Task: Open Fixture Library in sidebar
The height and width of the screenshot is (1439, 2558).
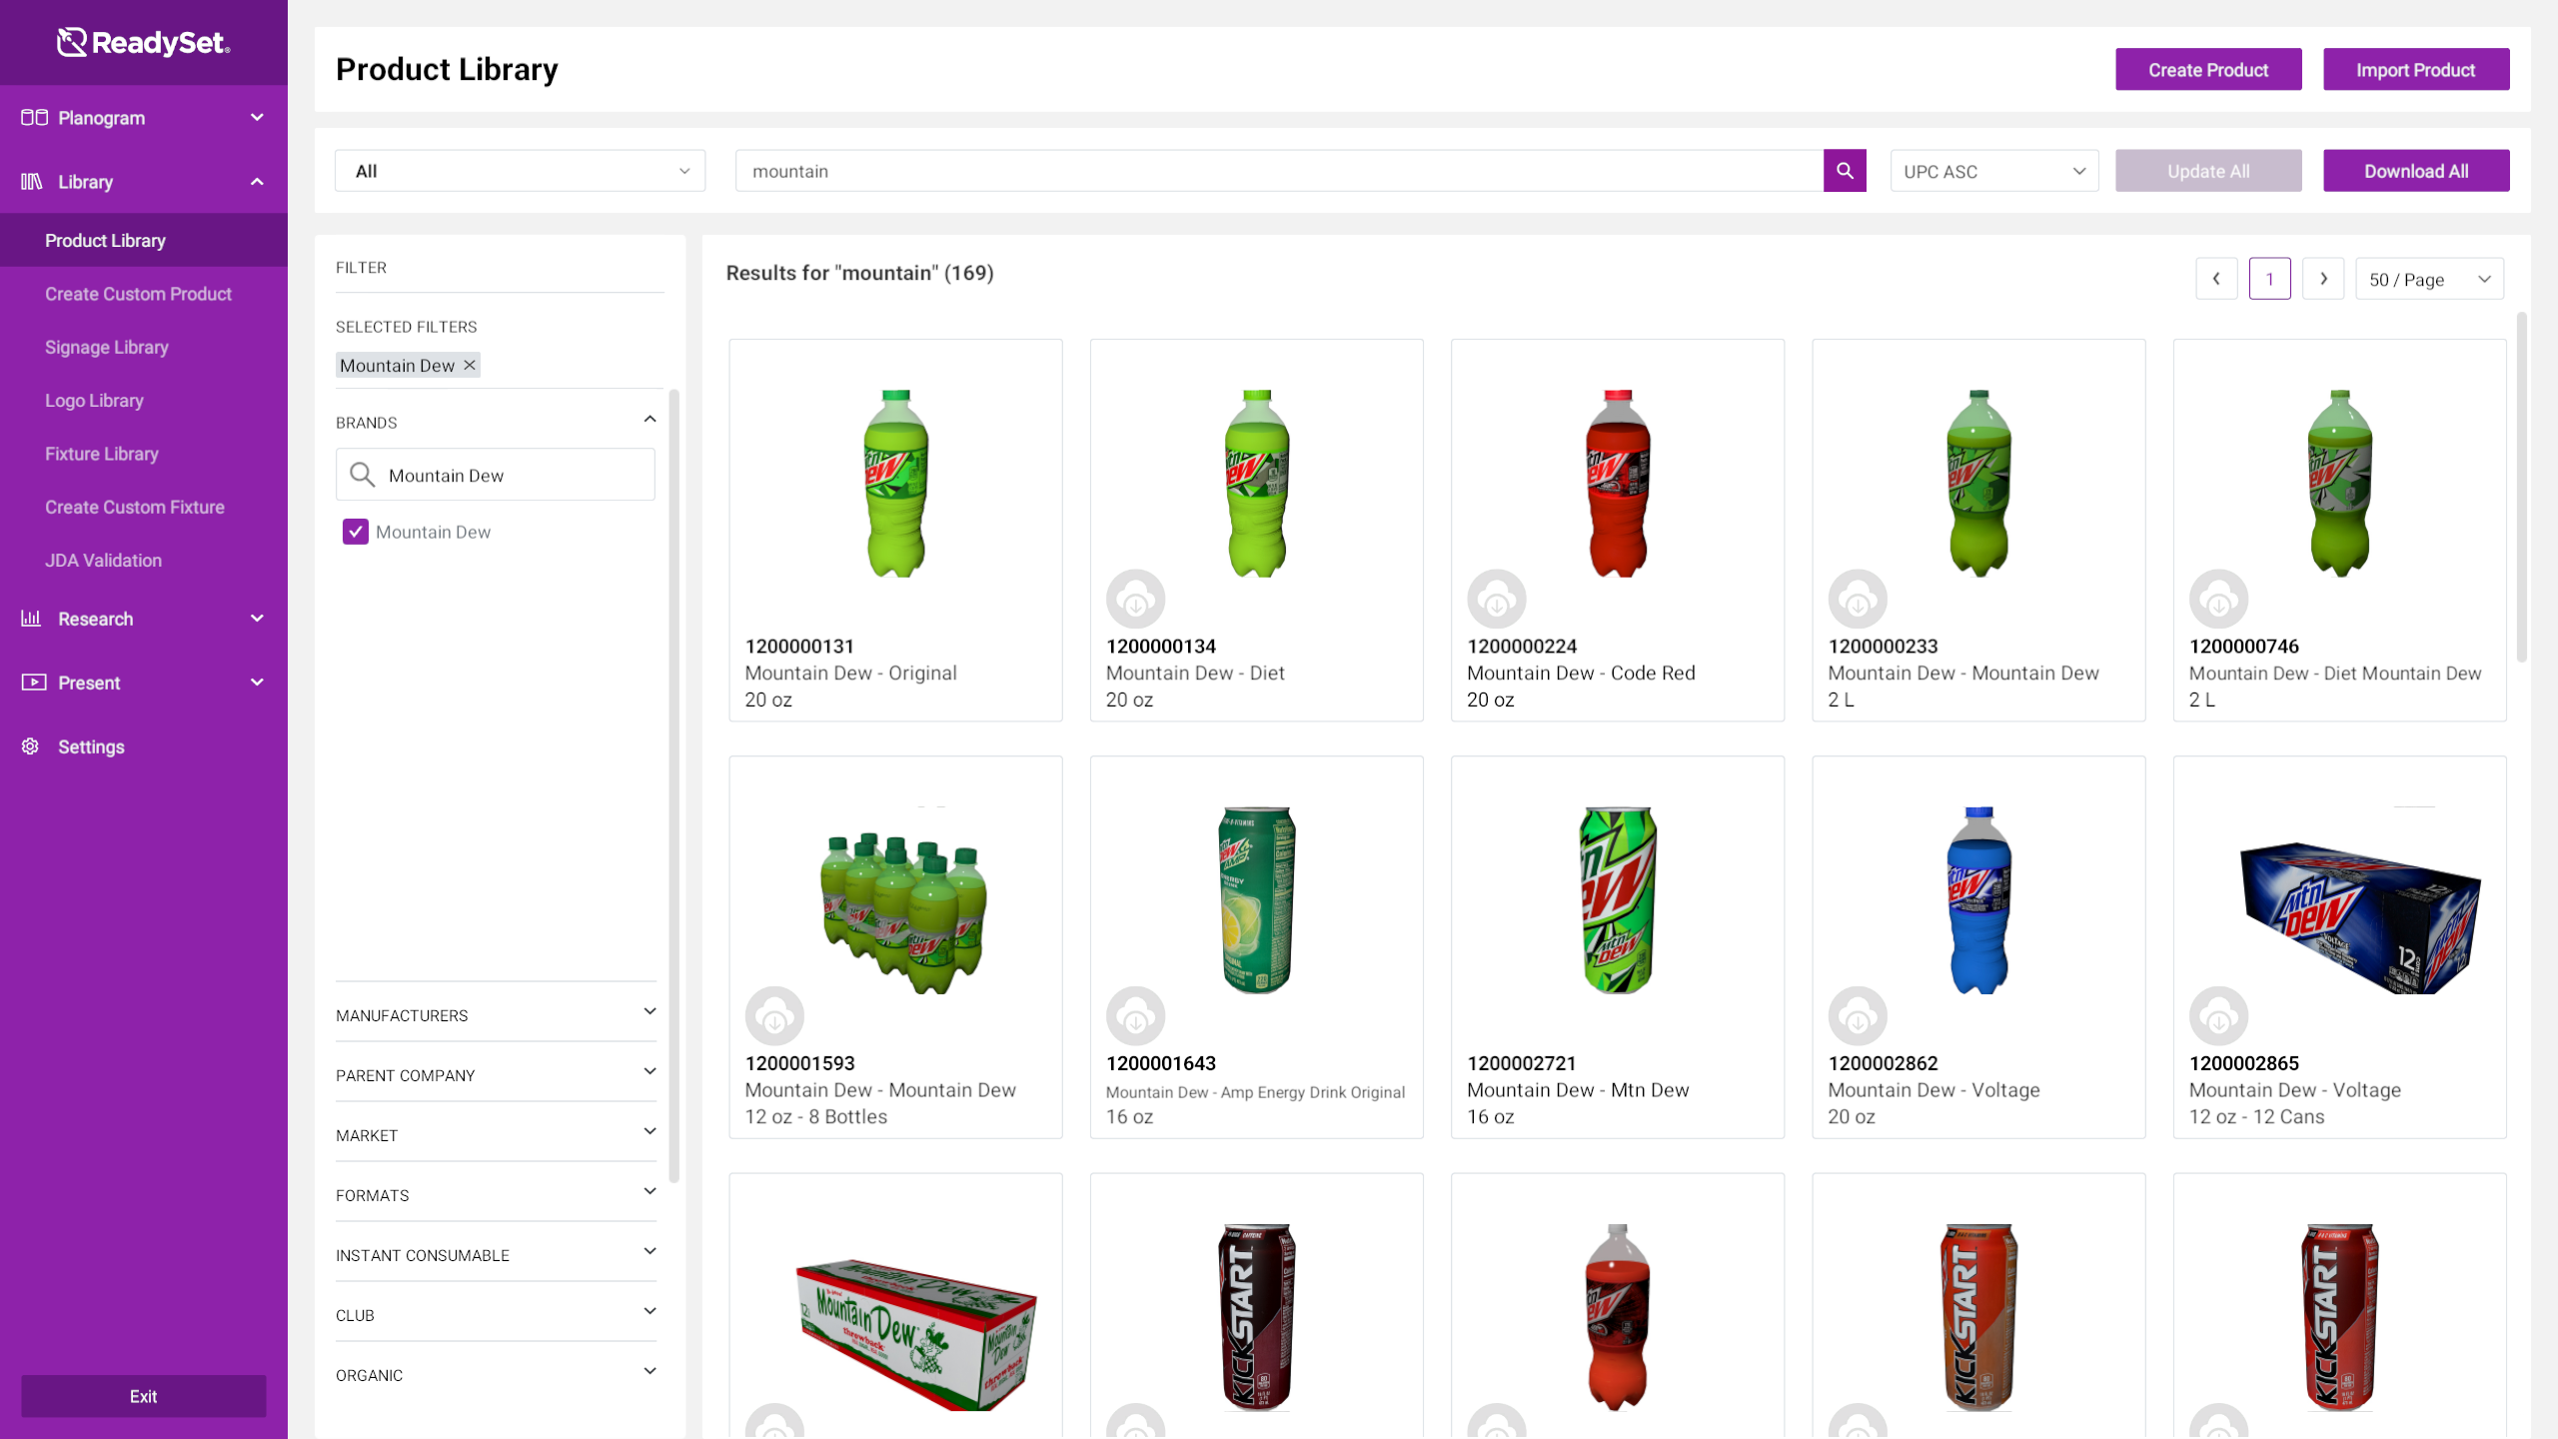Action: pyautogui.click(x=101, y=454)
